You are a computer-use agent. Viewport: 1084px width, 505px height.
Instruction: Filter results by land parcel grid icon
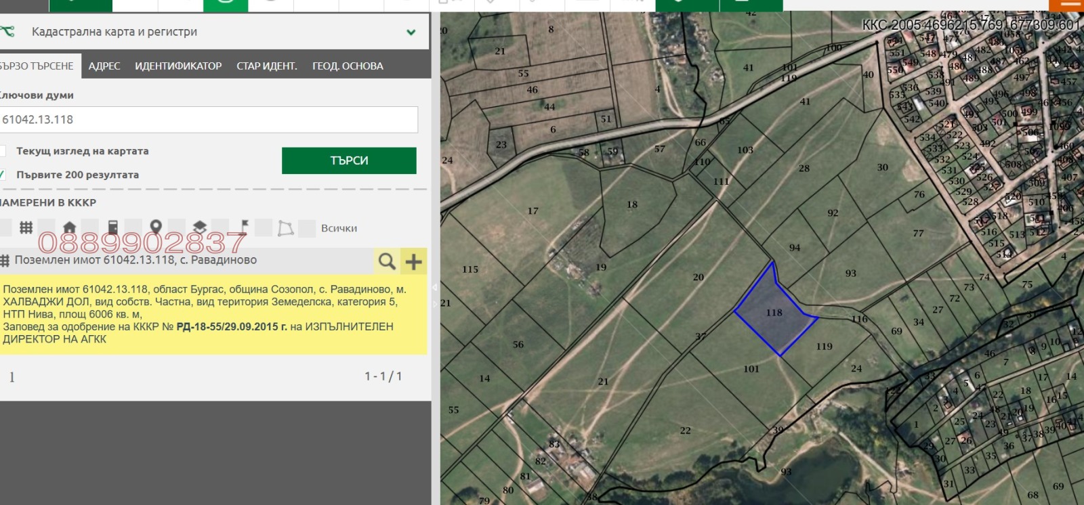(26, 227)
